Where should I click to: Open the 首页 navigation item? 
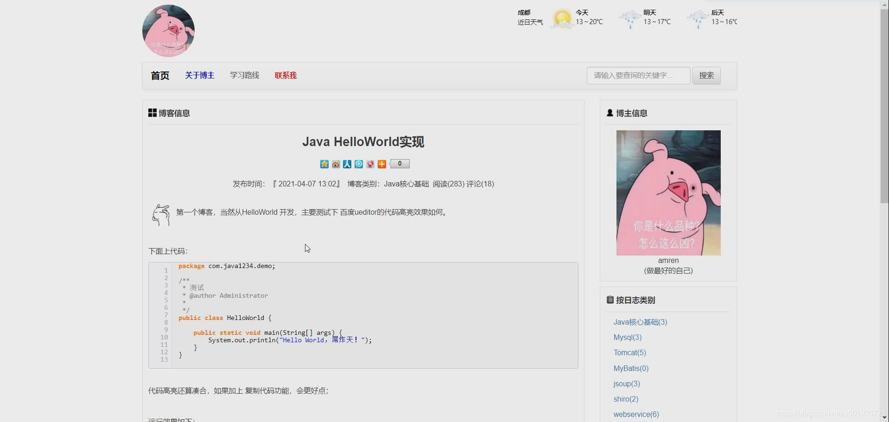click(x=159, y=76)
